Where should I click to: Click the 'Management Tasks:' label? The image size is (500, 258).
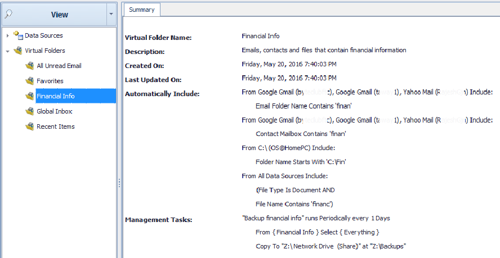158,220
